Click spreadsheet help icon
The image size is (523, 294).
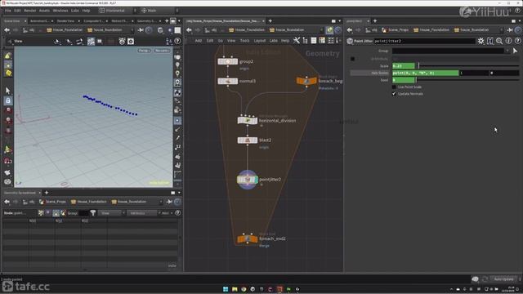(178, 212)
